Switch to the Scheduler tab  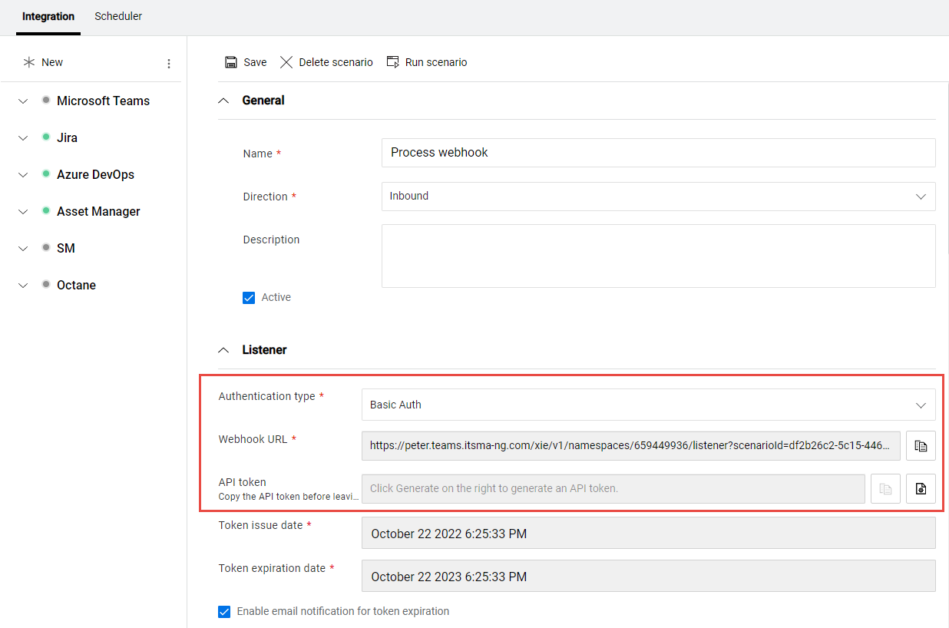pos(118,15)
